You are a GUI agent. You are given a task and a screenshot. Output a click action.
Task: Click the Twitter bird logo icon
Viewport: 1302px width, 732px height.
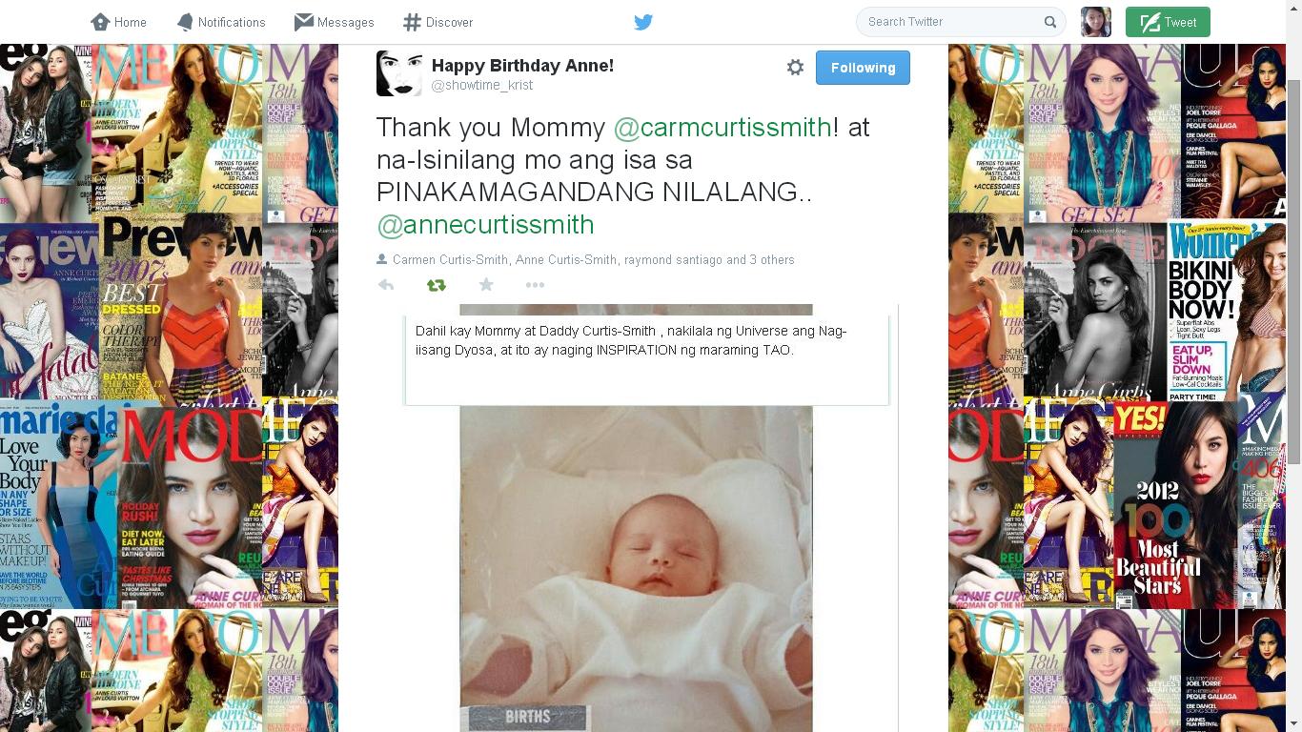point(643,22)
